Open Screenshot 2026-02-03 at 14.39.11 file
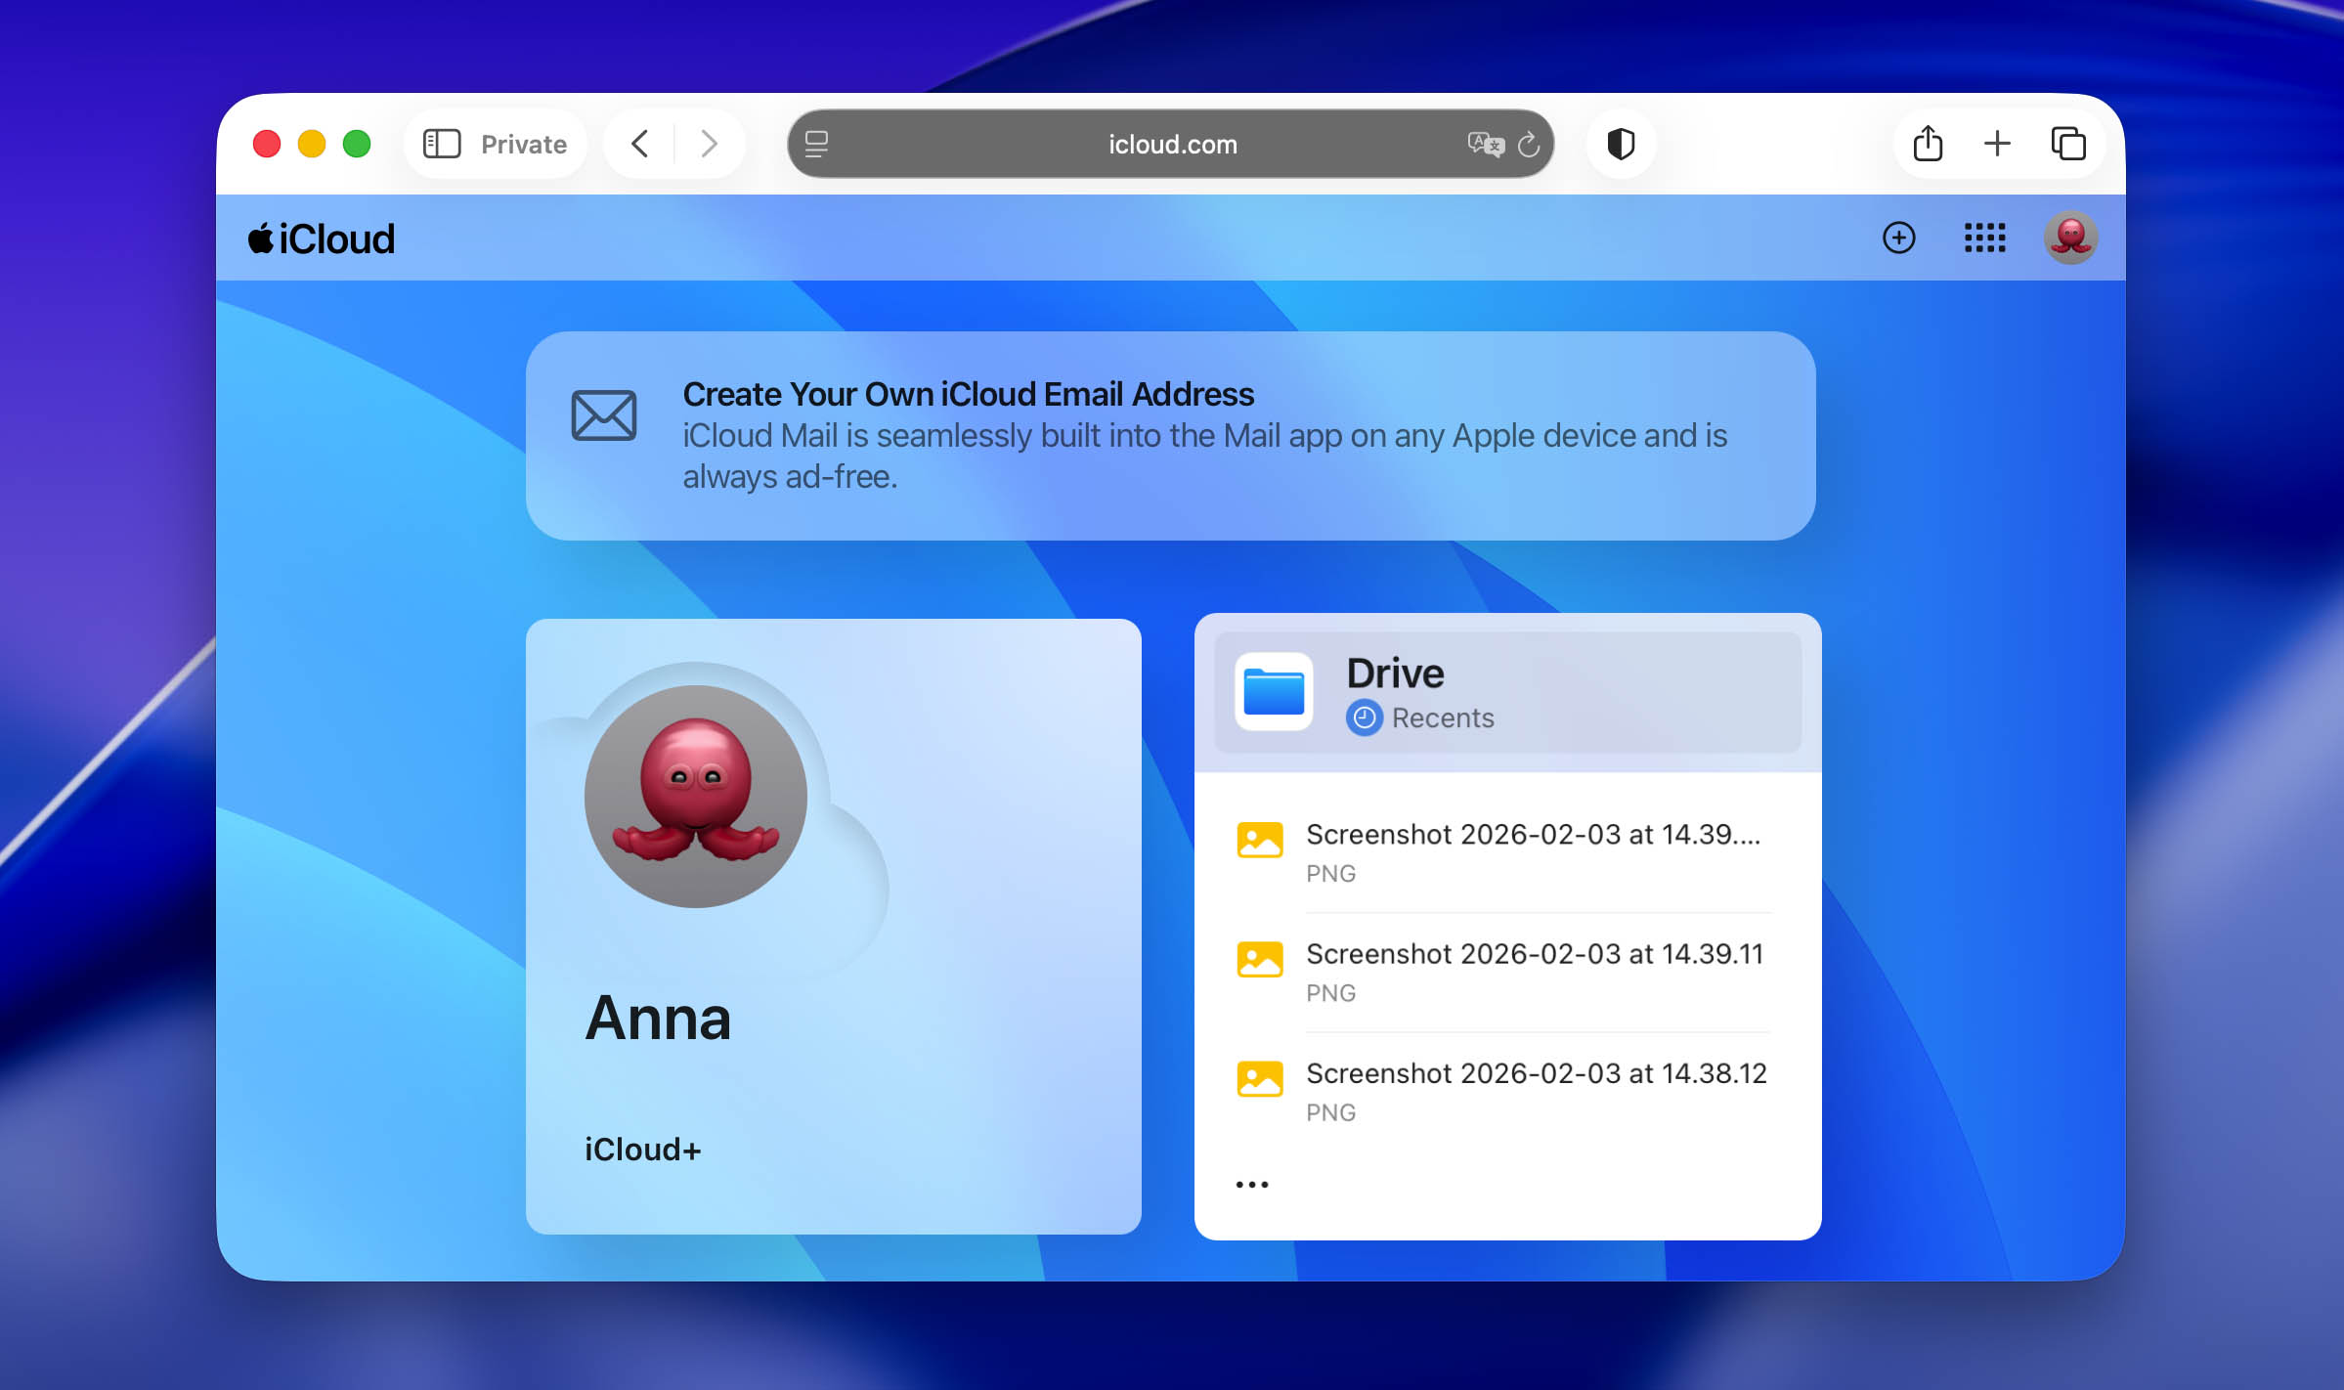The width and height of the screenshot is (2344, 1390). click(1505, 972)
